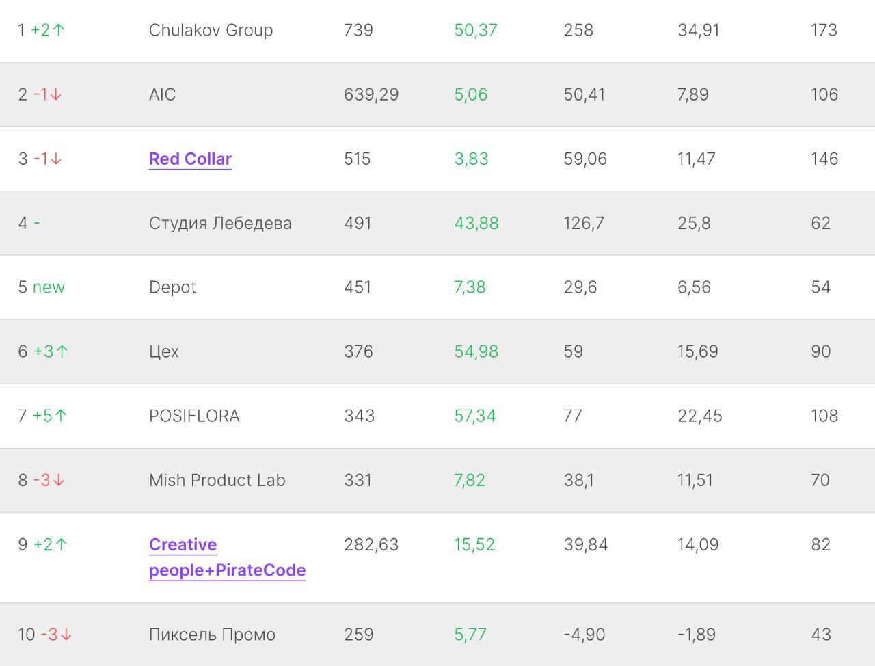The height and width of the screenshot is (666, 875).
Task: Click the 639,29 value in AIC row
Action: point(371,94)
